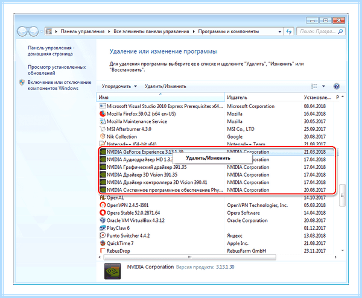Select OpenVPN 2.4.5-I601 row

point(218,205)
